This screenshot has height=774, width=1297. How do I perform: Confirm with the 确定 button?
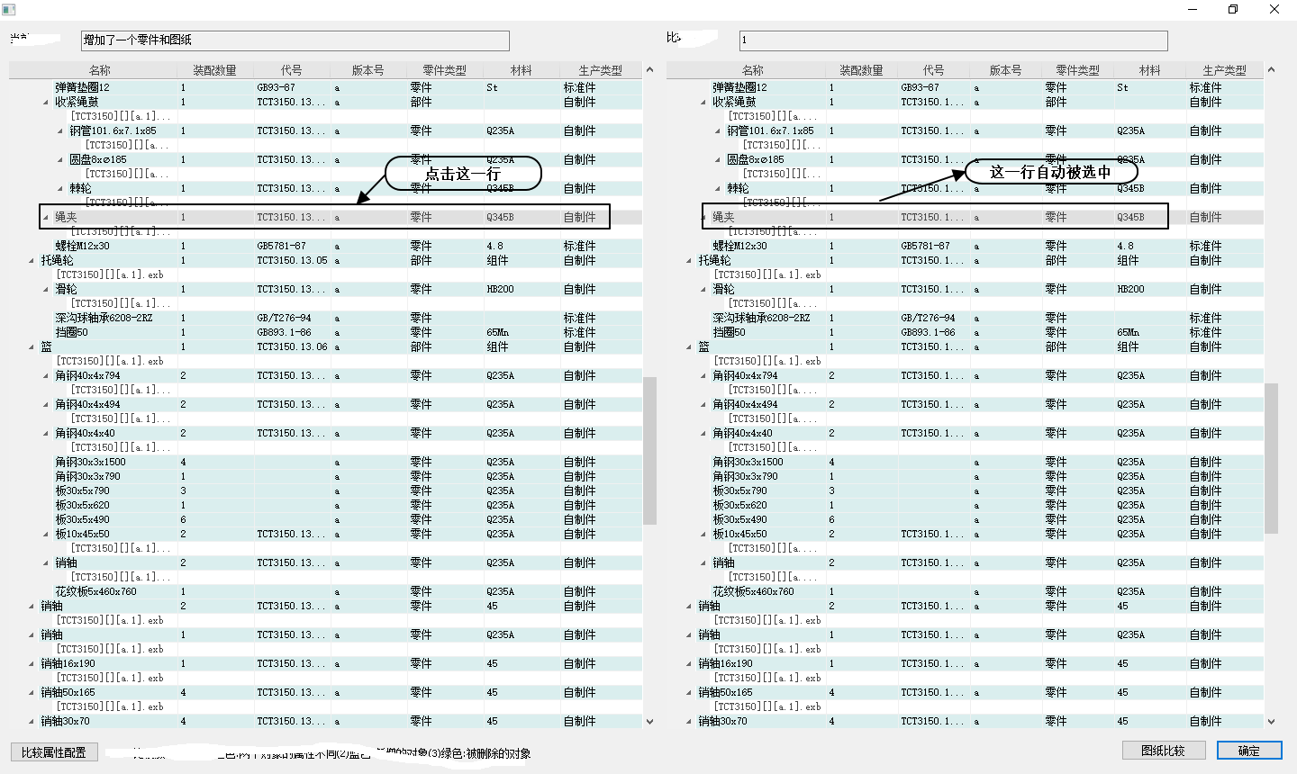point(1249,750)
